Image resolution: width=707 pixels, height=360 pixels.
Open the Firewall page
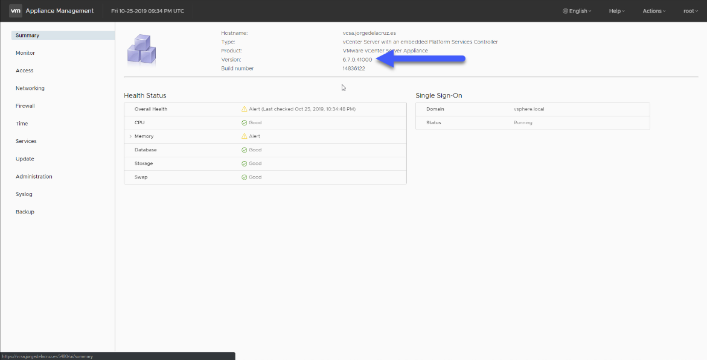(25, 106)
